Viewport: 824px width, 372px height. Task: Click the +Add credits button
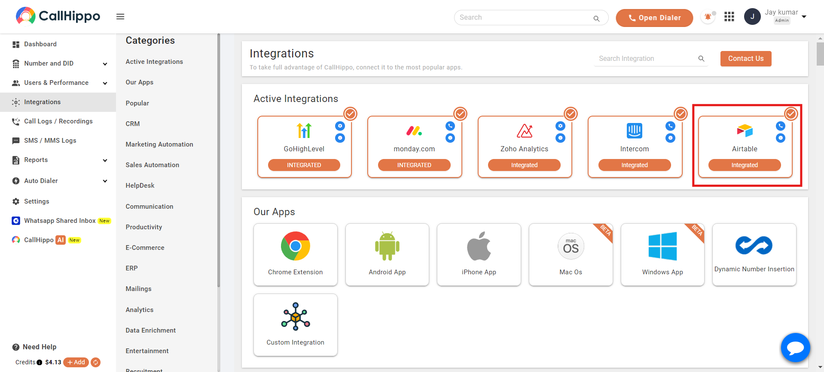tap(76, 362)
